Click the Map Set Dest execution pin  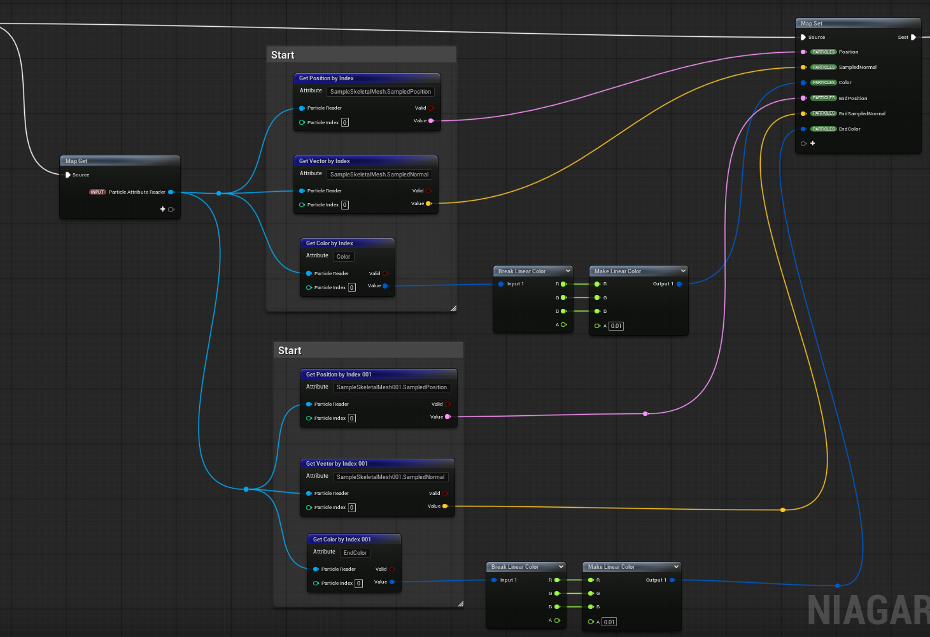(913, 37)
